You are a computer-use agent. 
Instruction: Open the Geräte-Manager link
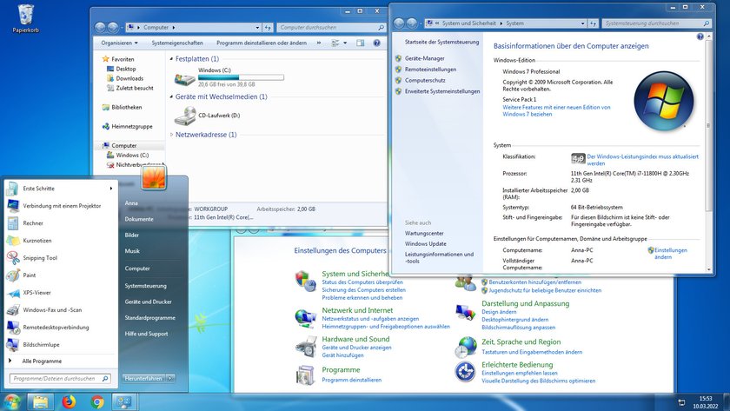[x=425, y=58]
